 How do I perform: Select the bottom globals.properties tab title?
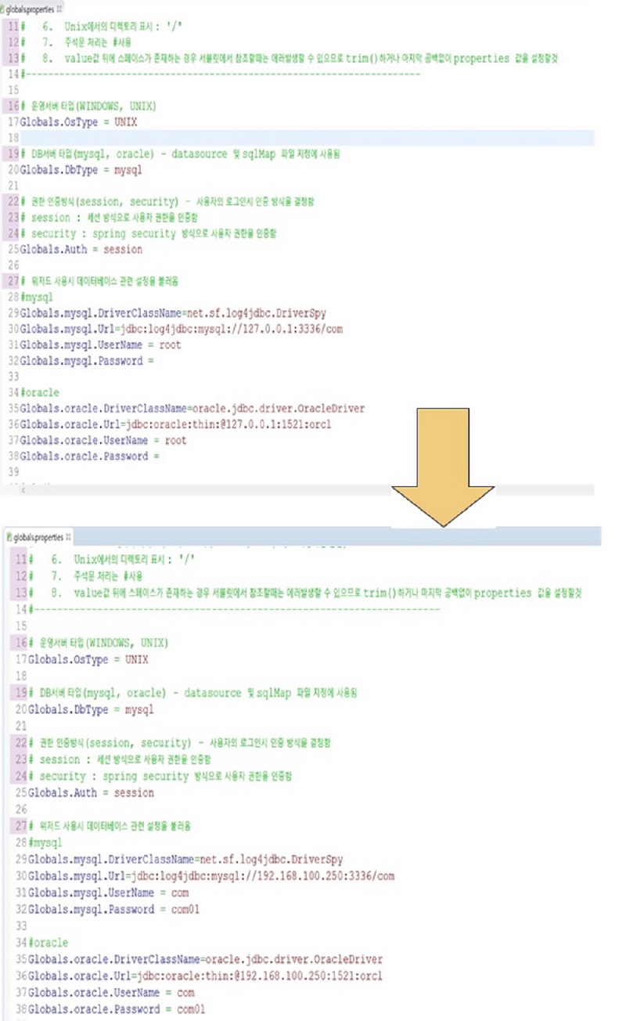(39, 537)
